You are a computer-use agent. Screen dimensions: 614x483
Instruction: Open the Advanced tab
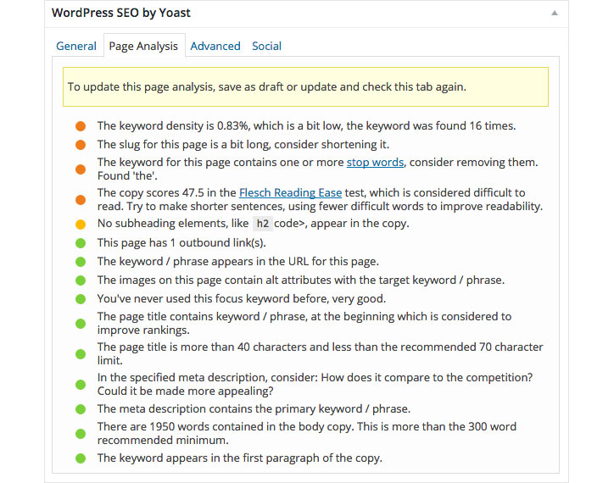215,46
